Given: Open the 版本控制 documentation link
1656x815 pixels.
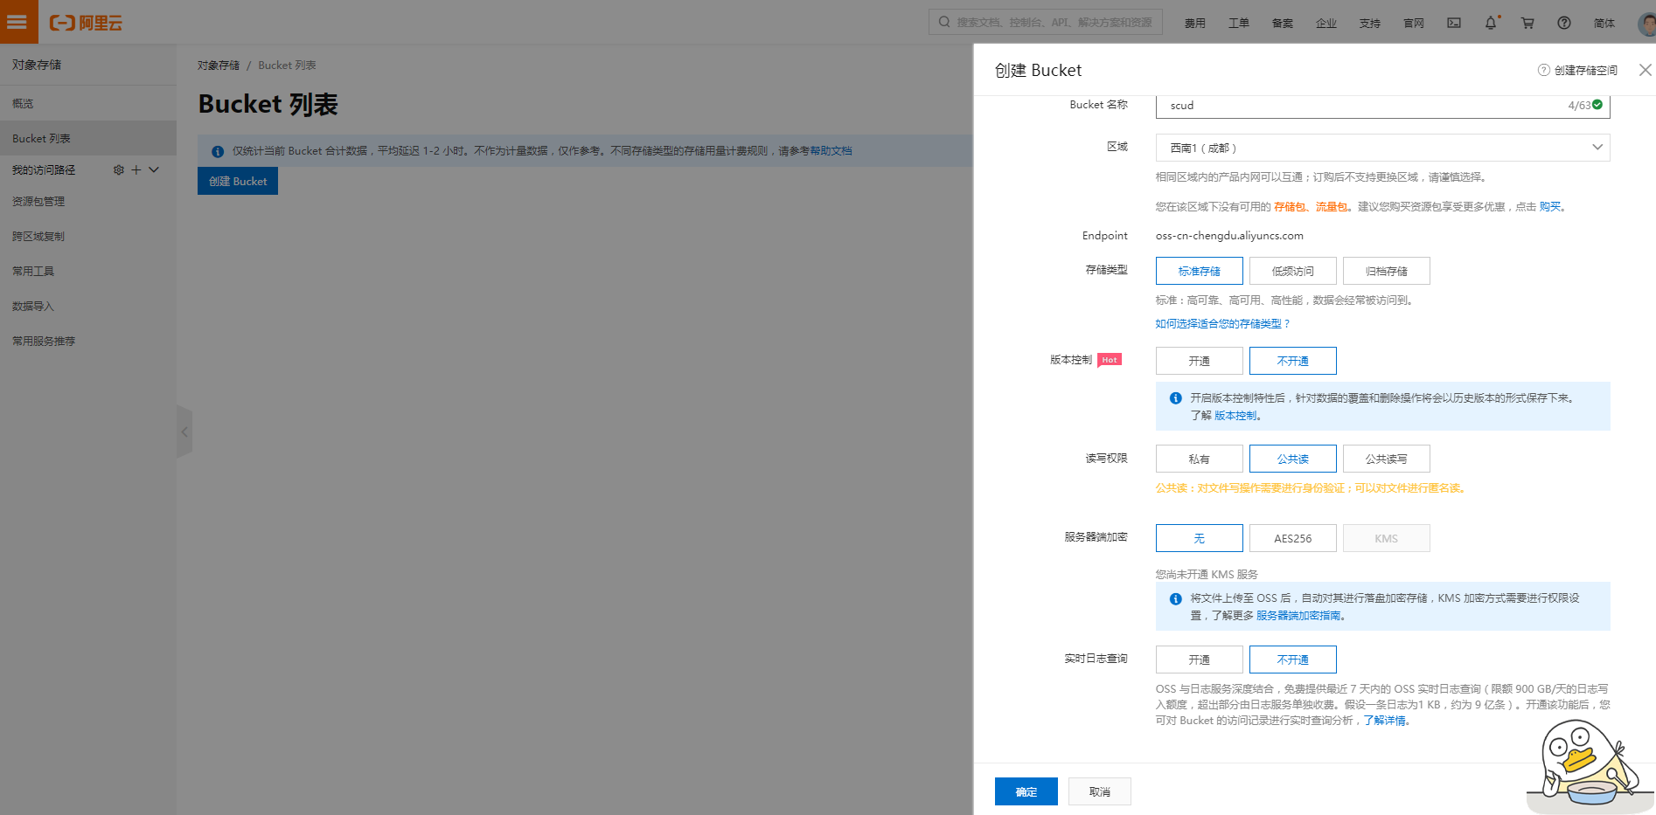Looking at the screenshot, I should (1235, 416).
